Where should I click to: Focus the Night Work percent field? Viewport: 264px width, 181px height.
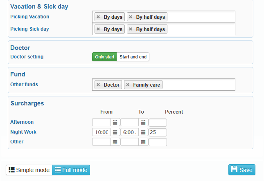(158, 132)
